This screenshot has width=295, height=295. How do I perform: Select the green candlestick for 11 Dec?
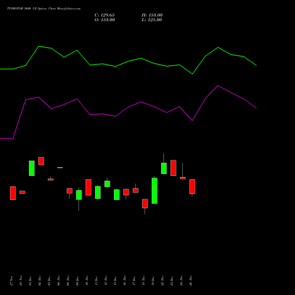pos(98,192)
